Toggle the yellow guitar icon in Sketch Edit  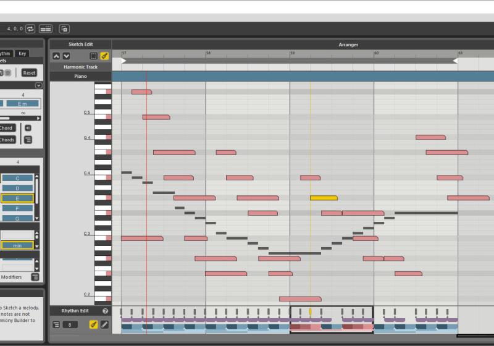[x=104, y=56]
